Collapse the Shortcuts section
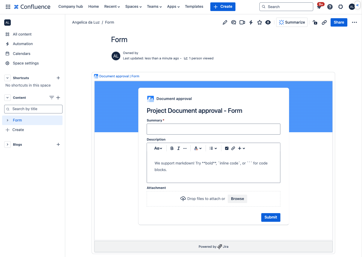 click(7, 78)
